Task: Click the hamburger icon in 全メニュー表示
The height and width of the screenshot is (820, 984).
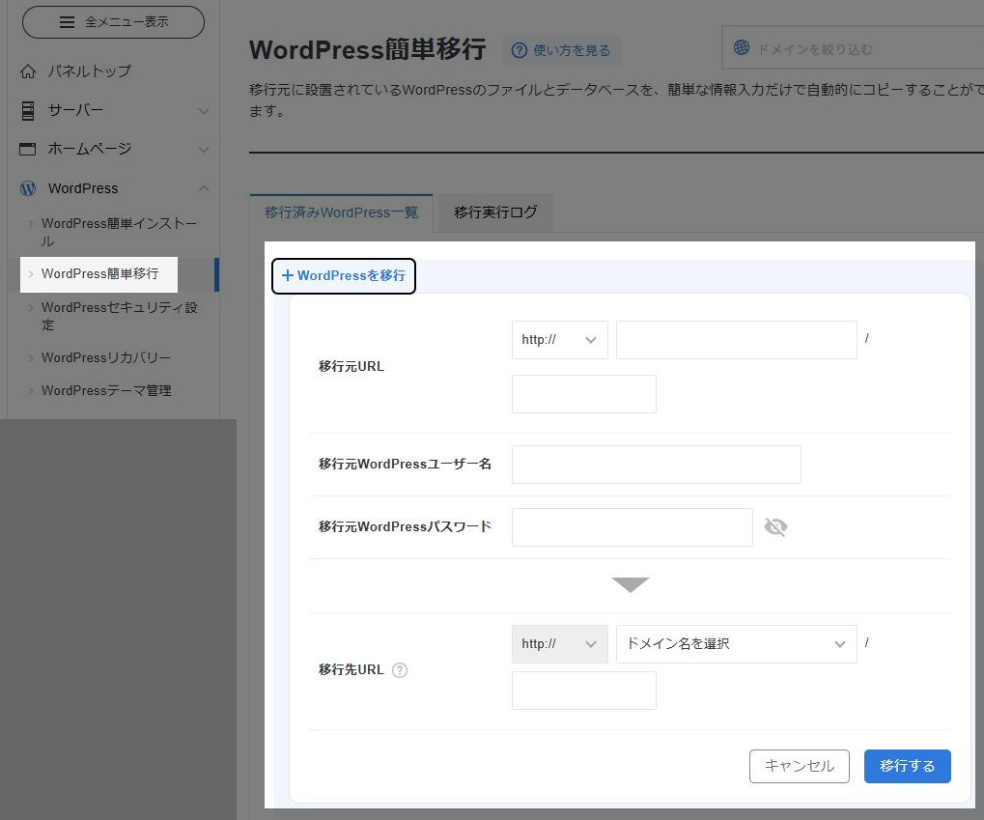Action: (67, 22)
